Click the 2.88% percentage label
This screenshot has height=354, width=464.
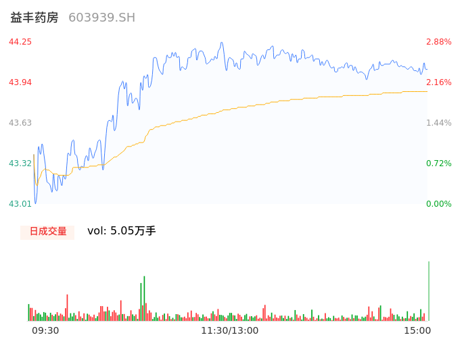[439, 42]
